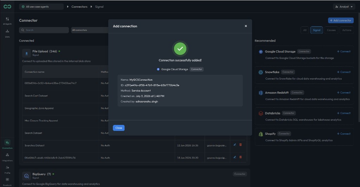This screenshot has width=360, height=187.
Task: Switch to the All filter tab
Action: click(305, 30)
